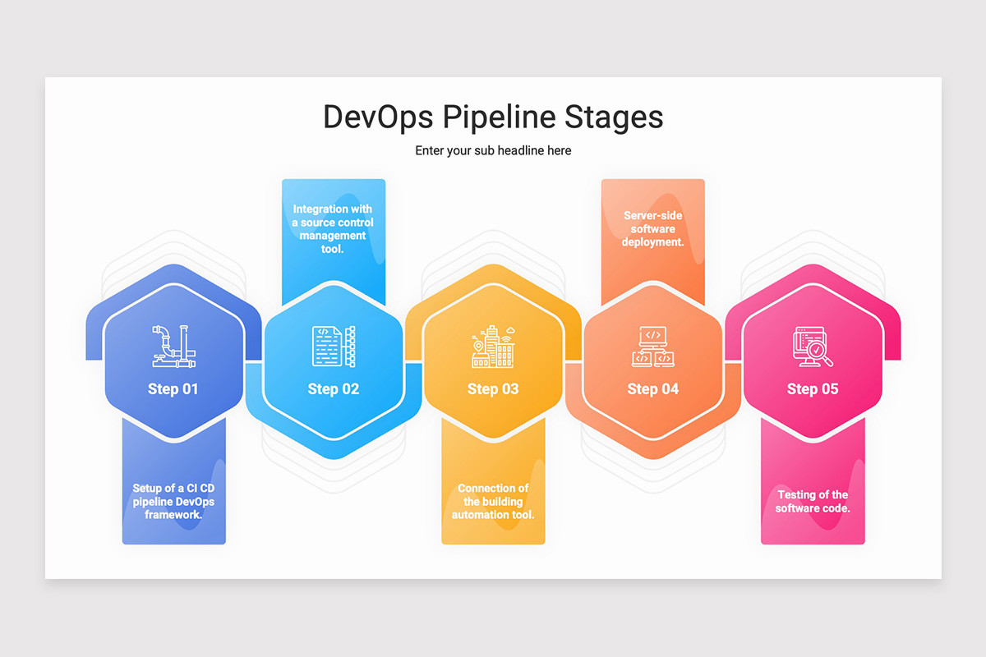The image size is (986, 657).
Task: Select the building automation tool text card
Action: tap(492, 501)
